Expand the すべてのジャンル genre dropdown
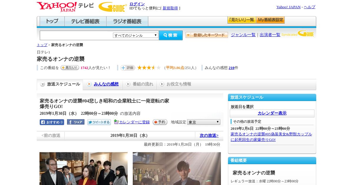The image size is (353, 185). point(136,35)
